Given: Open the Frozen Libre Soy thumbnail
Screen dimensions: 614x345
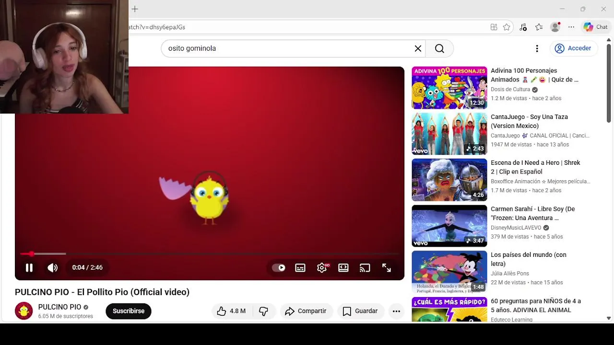Looking at the screenshot, I should (x=449, y=226).
